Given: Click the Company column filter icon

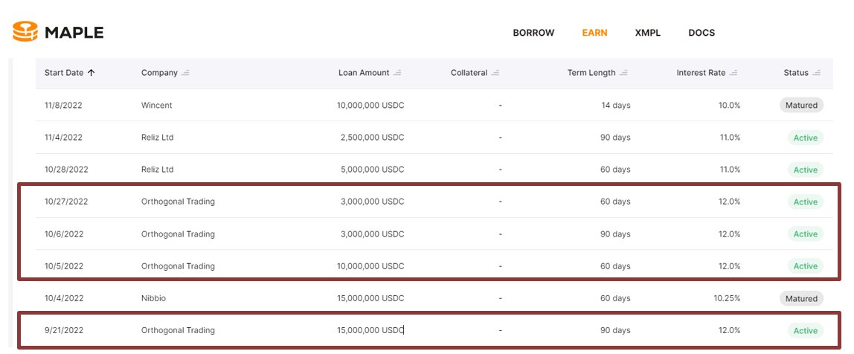Looking at the screenshot, I should coord(185,72).
